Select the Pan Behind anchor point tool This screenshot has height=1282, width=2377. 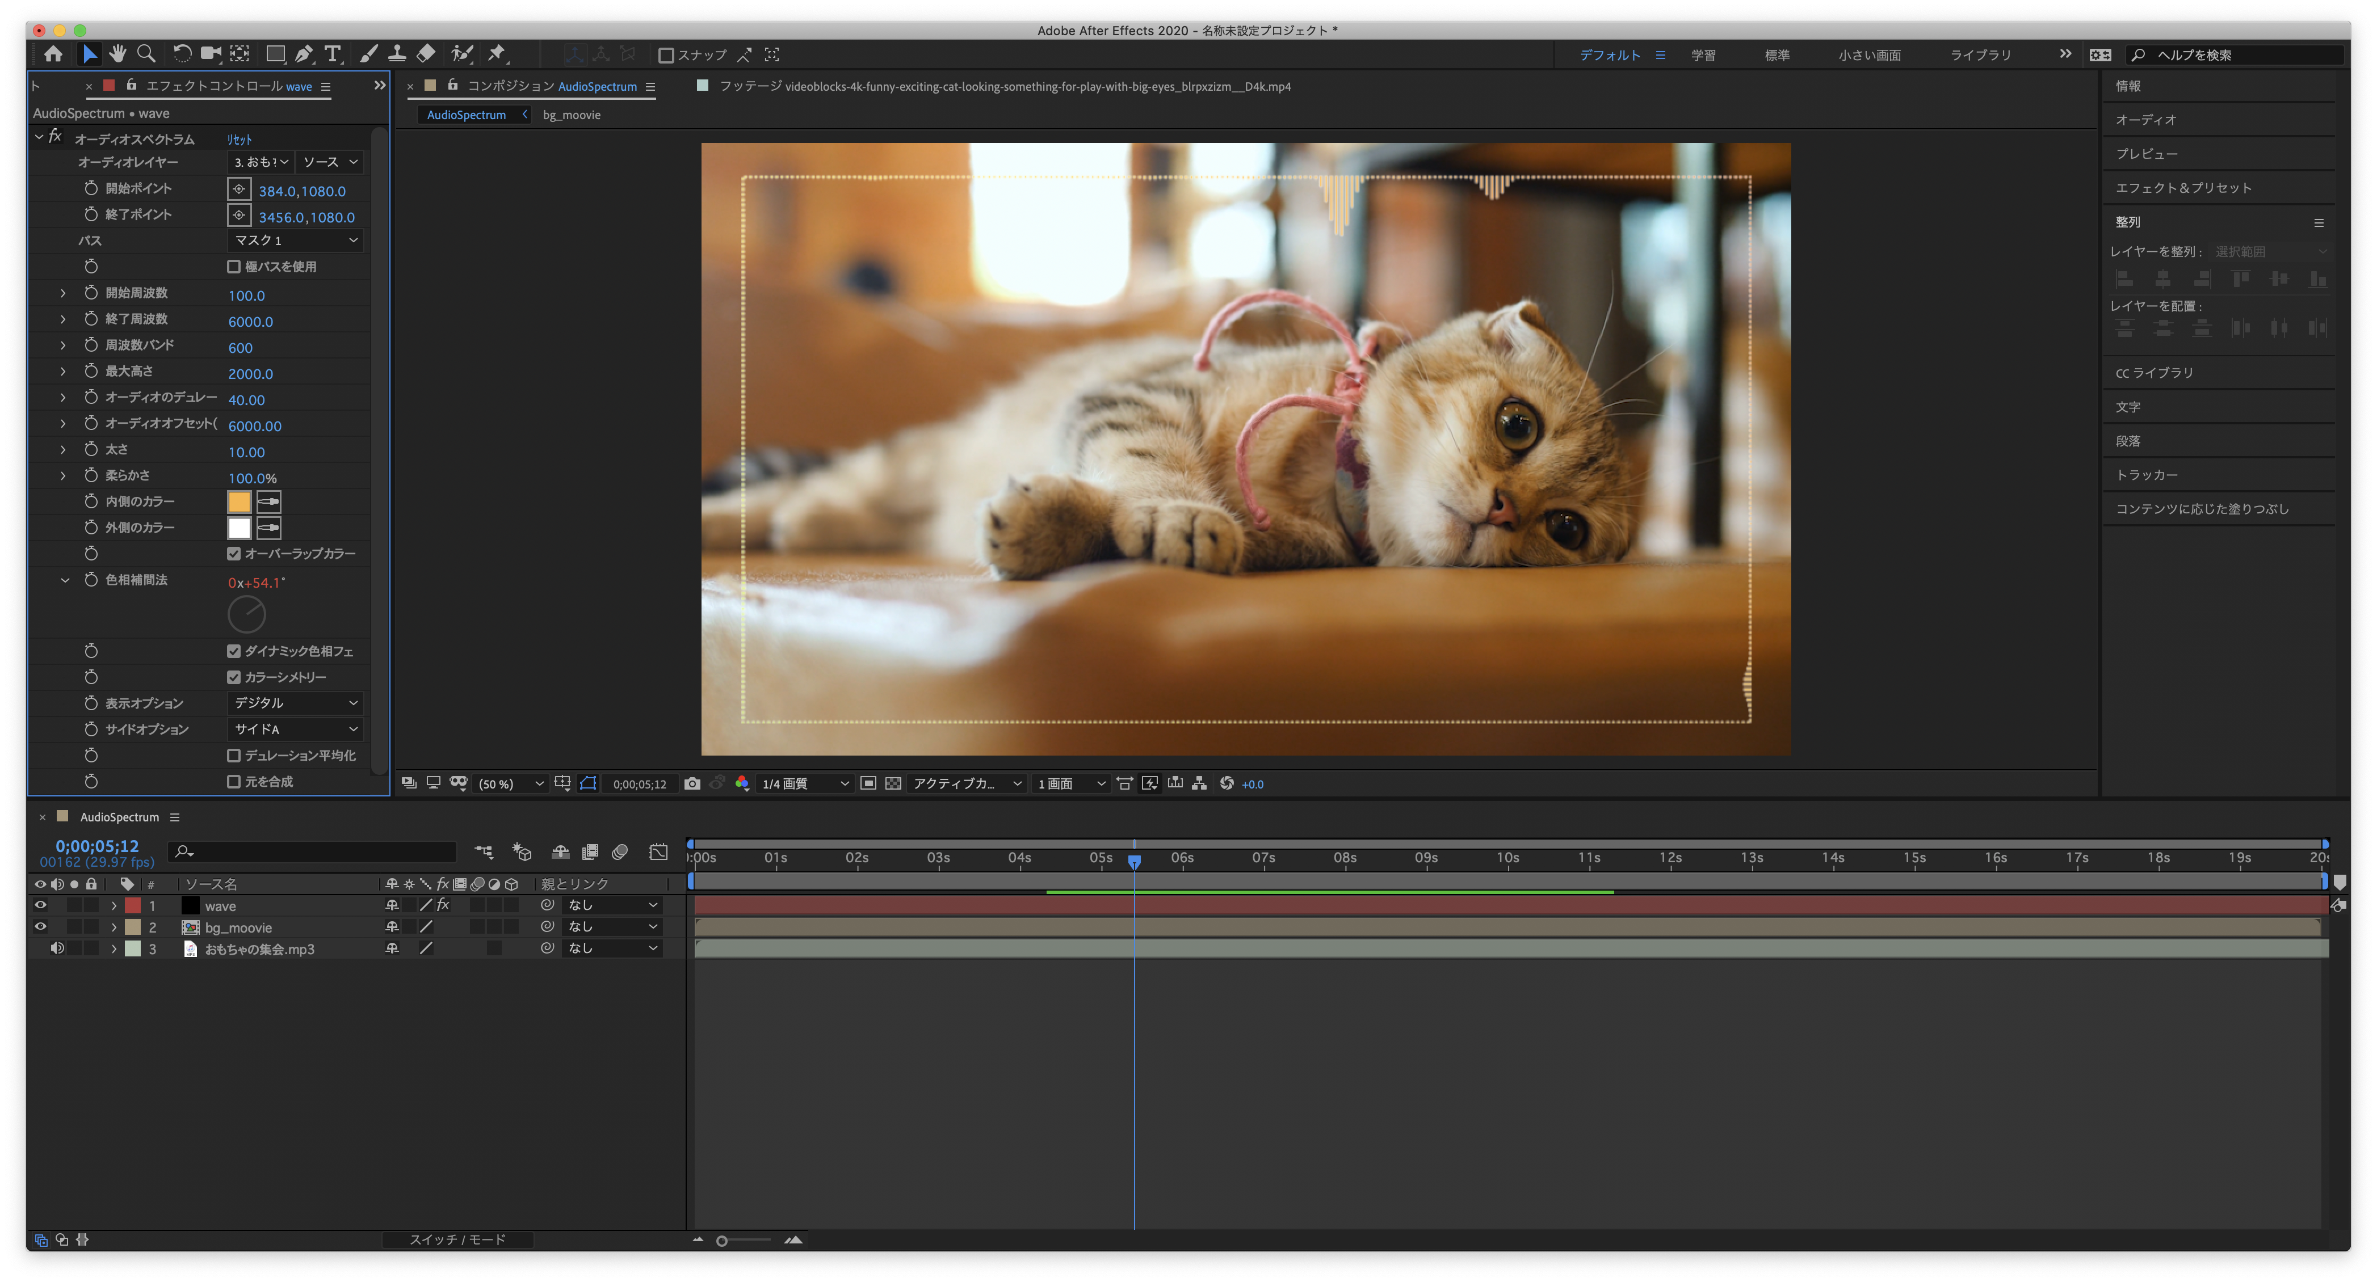[240, 54]
